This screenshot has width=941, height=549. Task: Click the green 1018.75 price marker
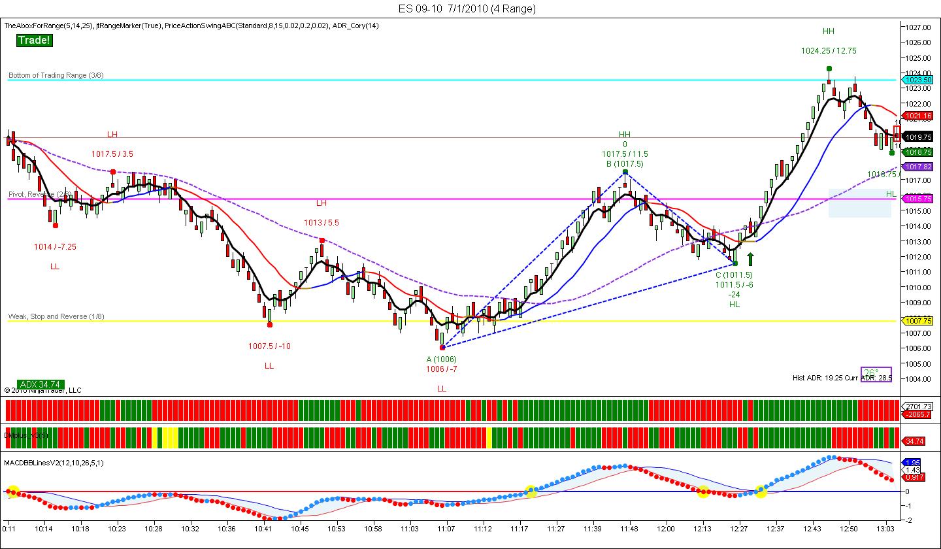point(918,152)
